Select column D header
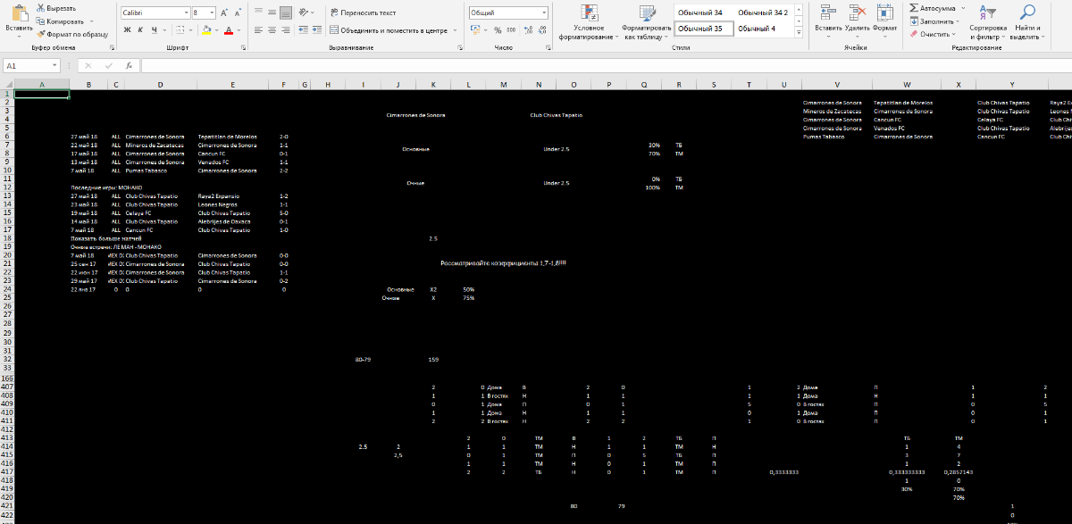1072x524 pixels. tap(159, 85)
